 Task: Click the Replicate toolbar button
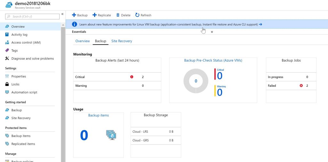point(102,15)
